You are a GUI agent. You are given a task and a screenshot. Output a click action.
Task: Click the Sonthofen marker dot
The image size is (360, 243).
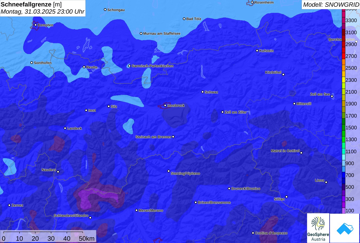[x=32, y=63]
